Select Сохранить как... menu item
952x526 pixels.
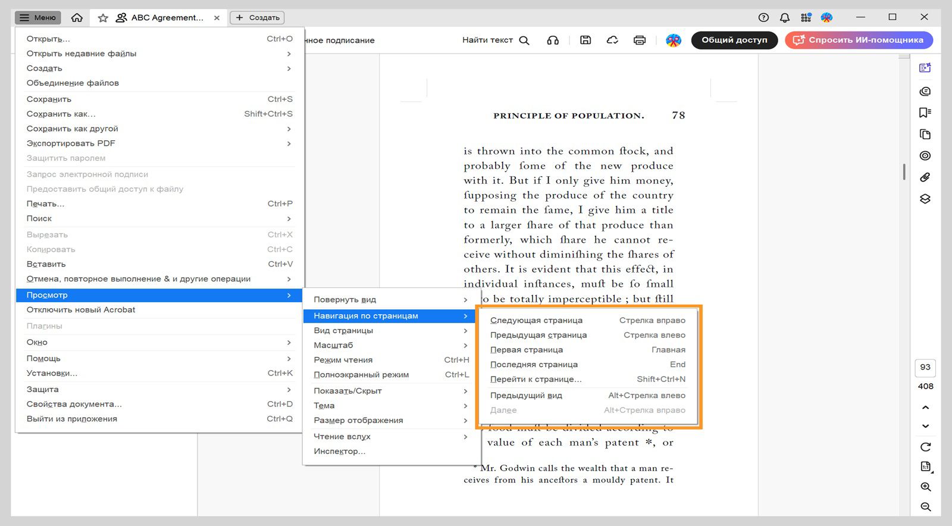tap(159, 114)
